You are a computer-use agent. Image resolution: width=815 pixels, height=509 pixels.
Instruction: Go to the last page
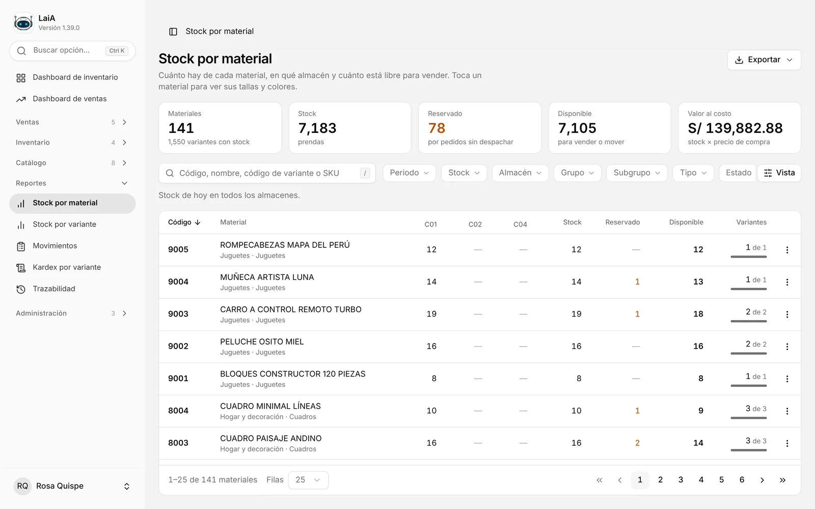(782, 480)
